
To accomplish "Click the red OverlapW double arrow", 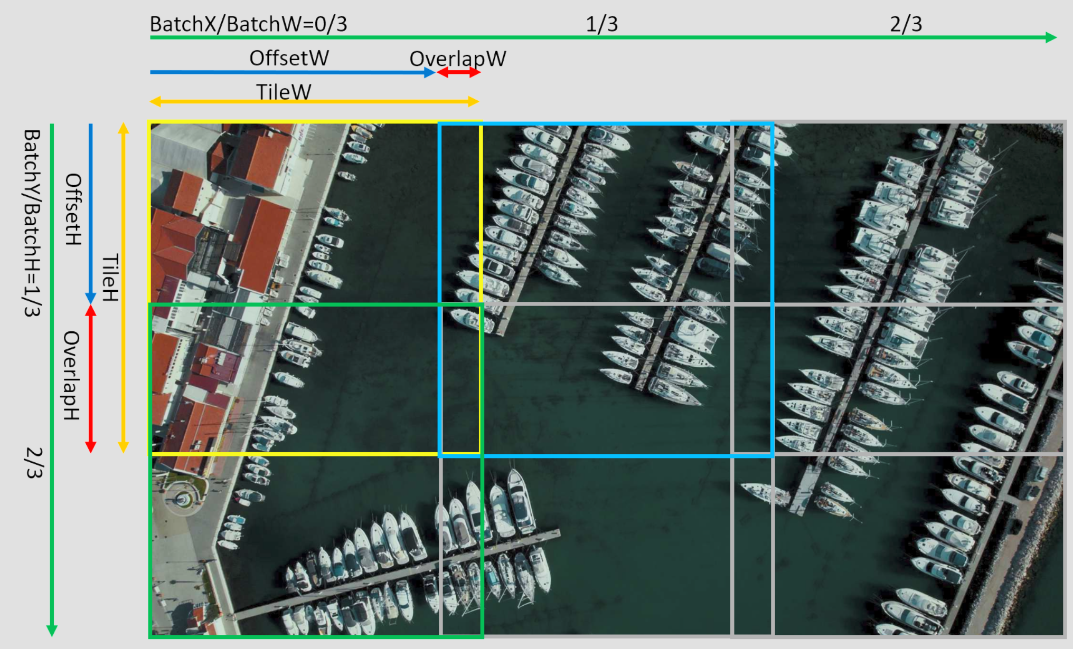I will 458,72.
